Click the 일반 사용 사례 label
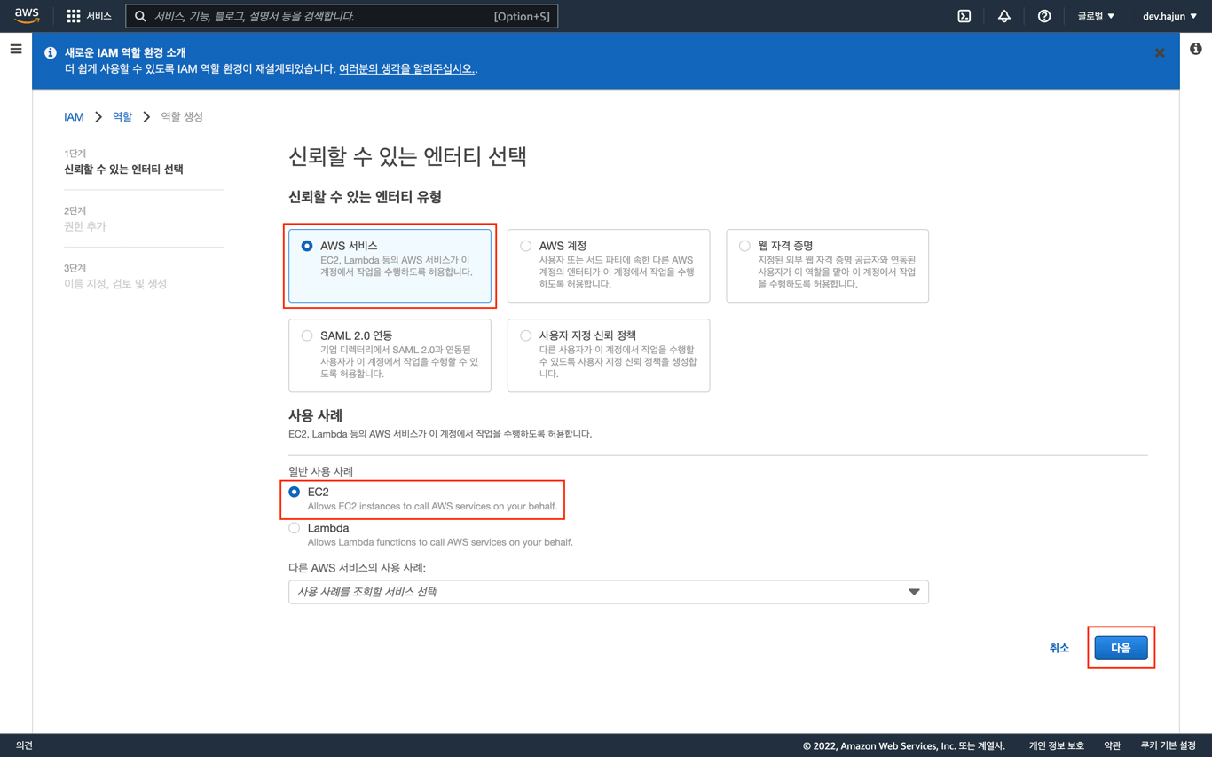 tap(320, 471)
